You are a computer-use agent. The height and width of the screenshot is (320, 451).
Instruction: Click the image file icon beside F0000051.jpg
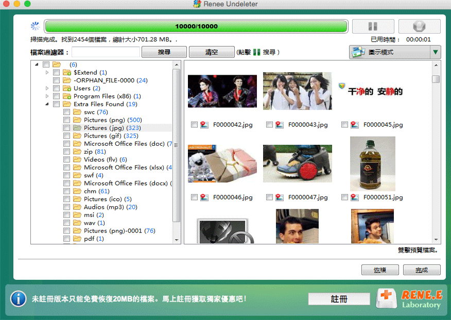coord(354,197)
